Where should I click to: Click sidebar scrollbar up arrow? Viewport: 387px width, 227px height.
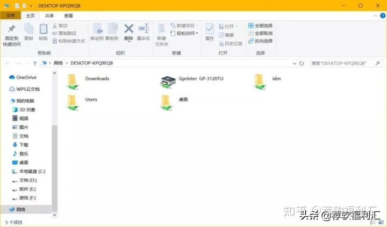[54, 73]
